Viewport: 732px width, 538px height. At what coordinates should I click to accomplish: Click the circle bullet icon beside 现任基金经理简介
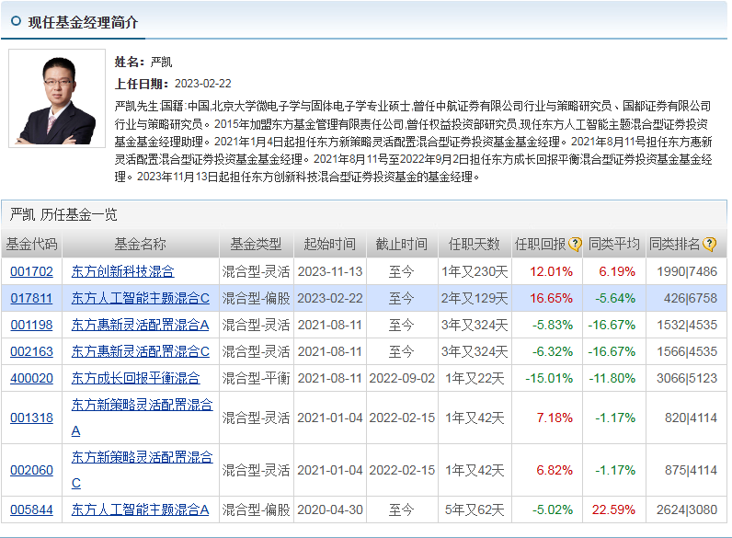(16, 21)
